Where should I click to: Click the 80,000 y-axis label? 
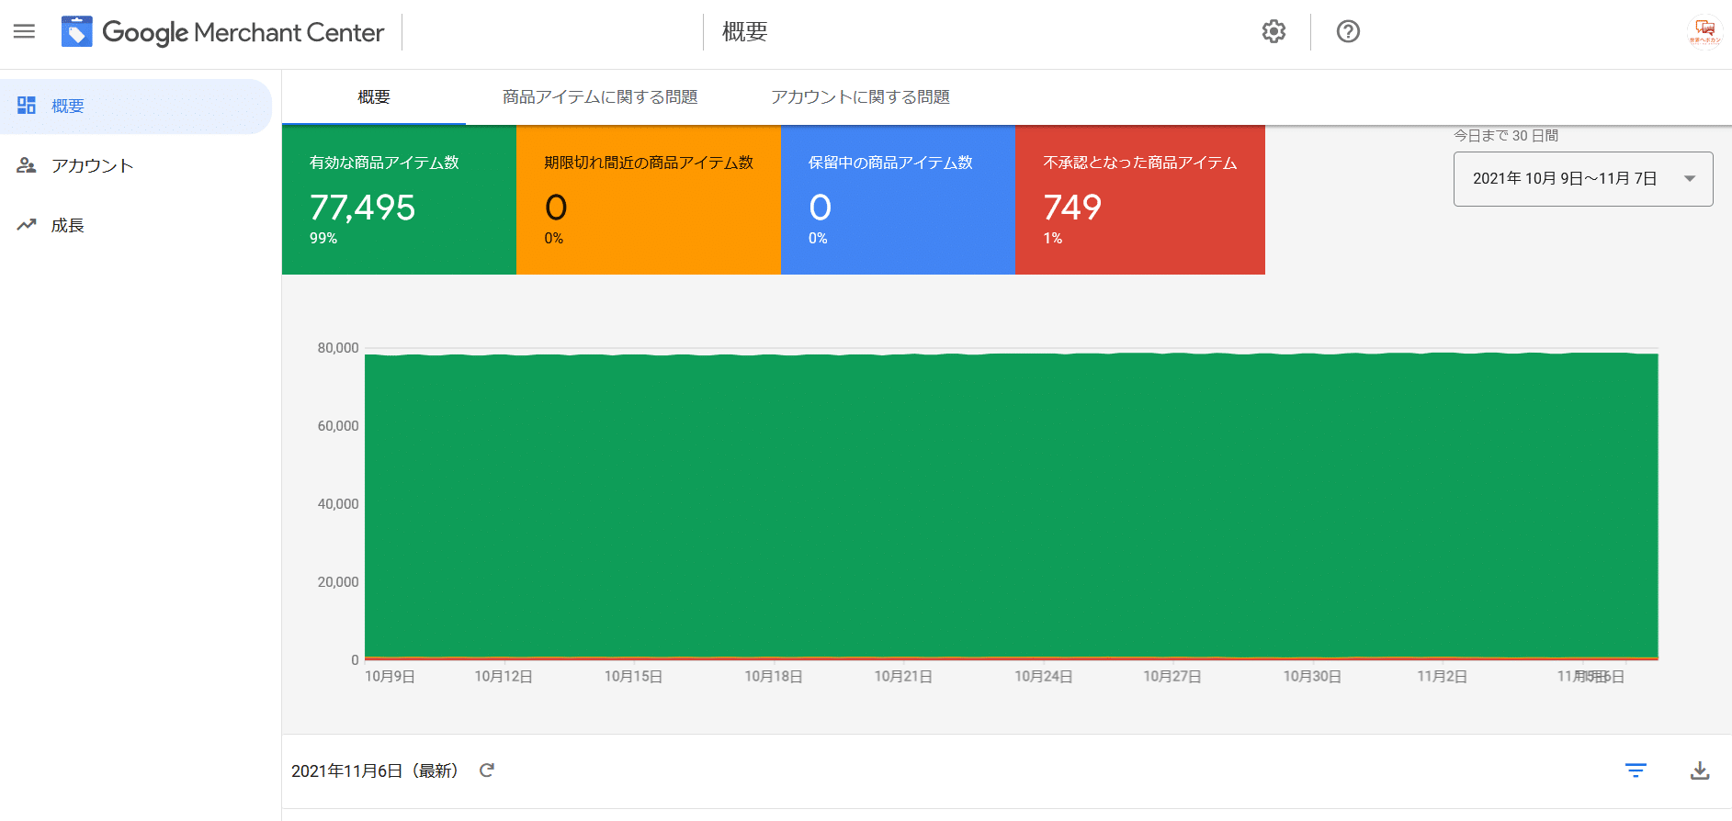click(x=338, y=348)
